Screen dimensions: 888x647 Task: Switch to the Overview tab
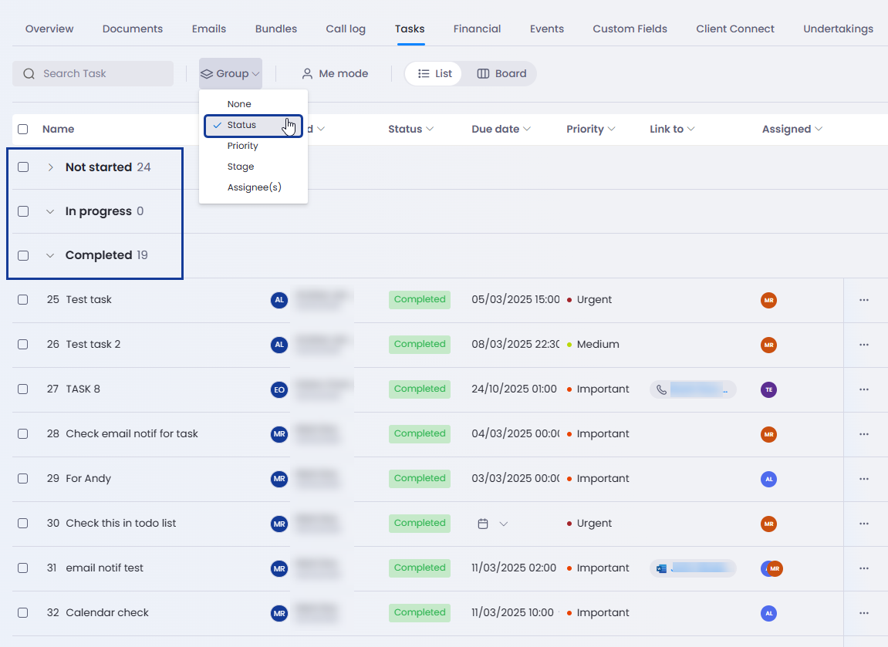[49, 29]
